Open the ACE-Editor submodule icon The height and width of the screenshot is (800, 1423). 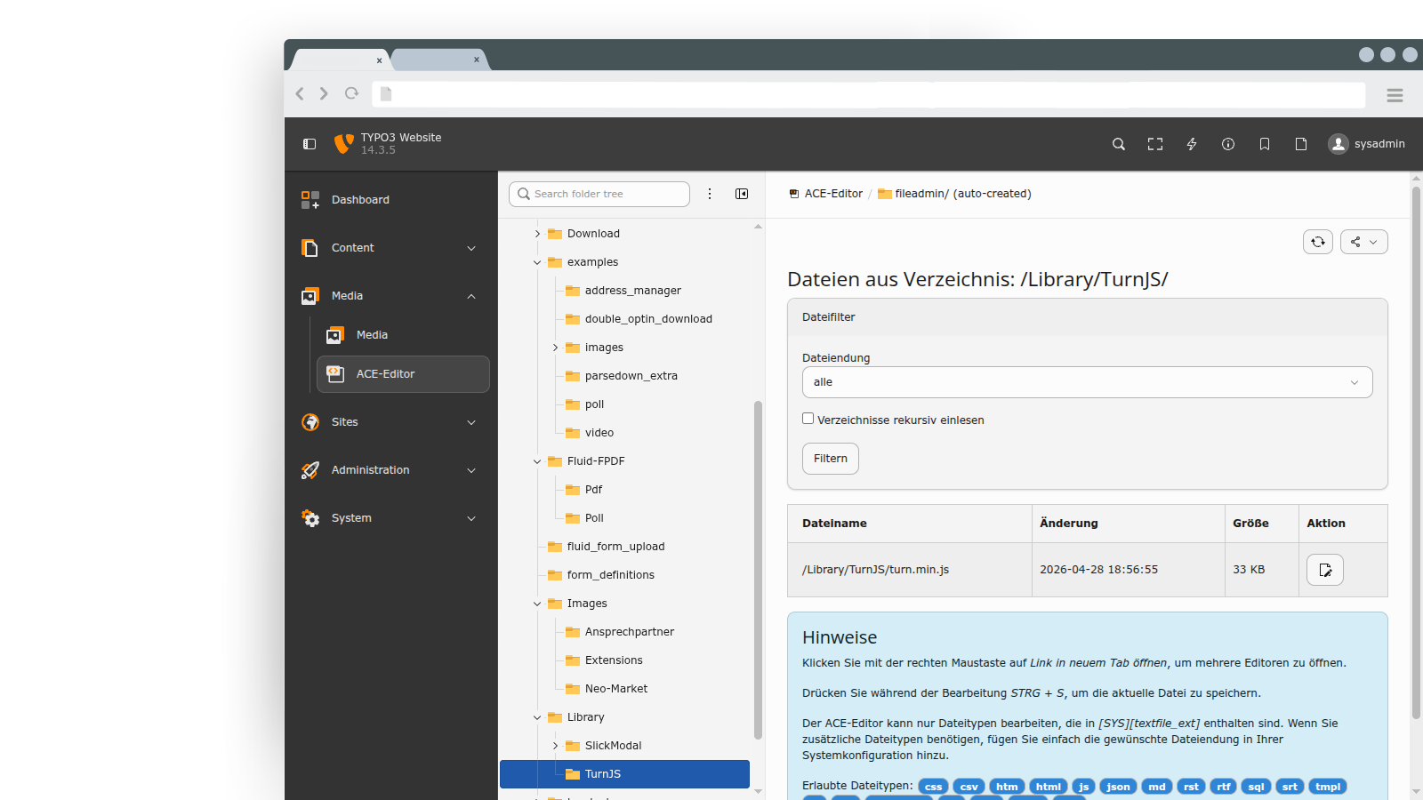tap(335, 374)
